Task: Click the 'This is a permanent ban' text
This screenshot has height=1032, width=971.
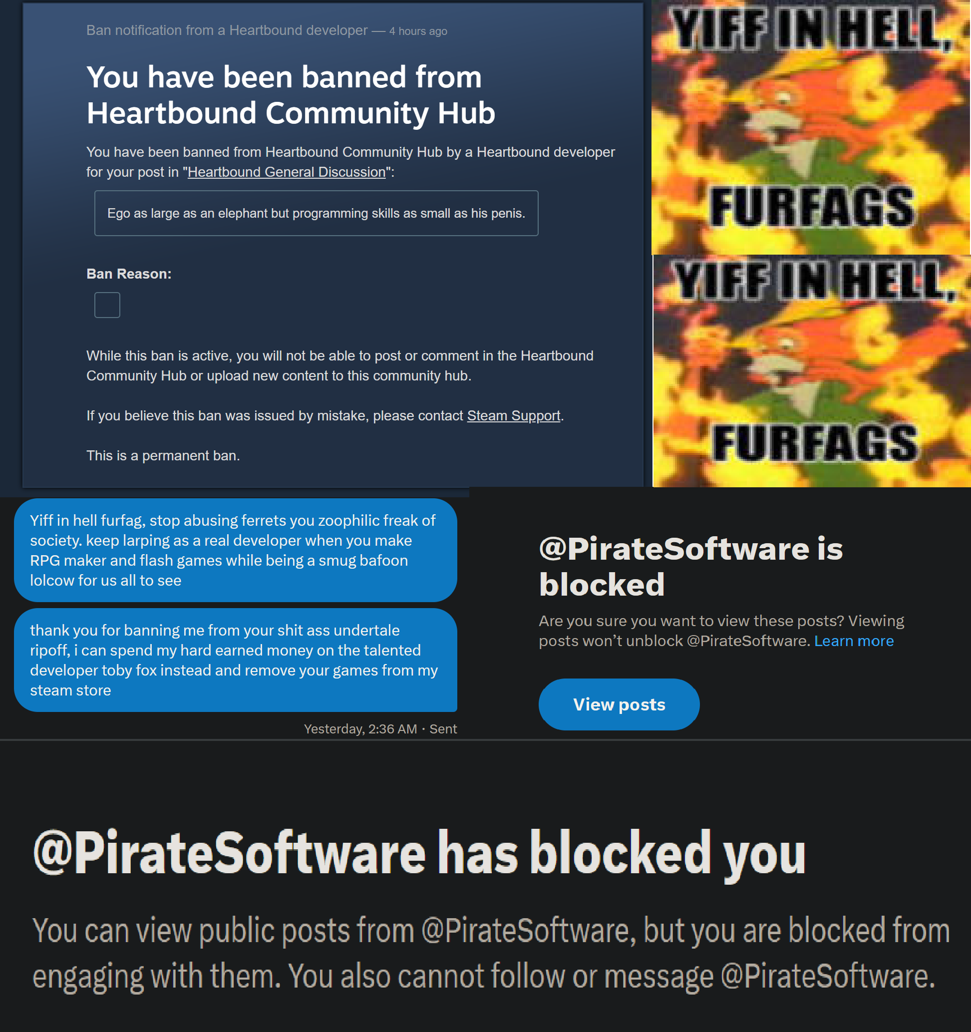Action: pos(163,455)
